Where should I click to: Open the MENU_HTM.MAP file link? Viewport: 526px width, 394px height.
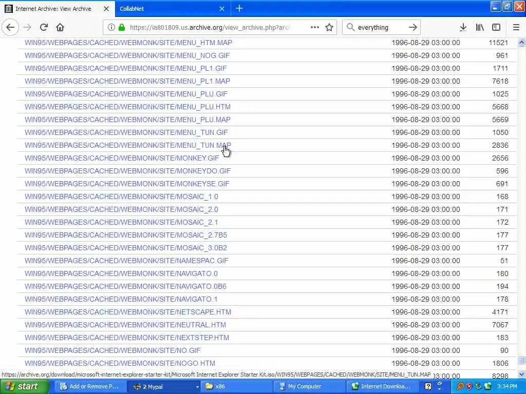tap(128, 43)
